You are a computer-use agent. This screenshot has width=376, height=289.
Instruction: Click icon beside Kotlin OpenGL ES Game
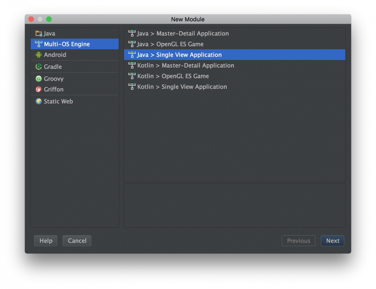click(x=132, y=76)
